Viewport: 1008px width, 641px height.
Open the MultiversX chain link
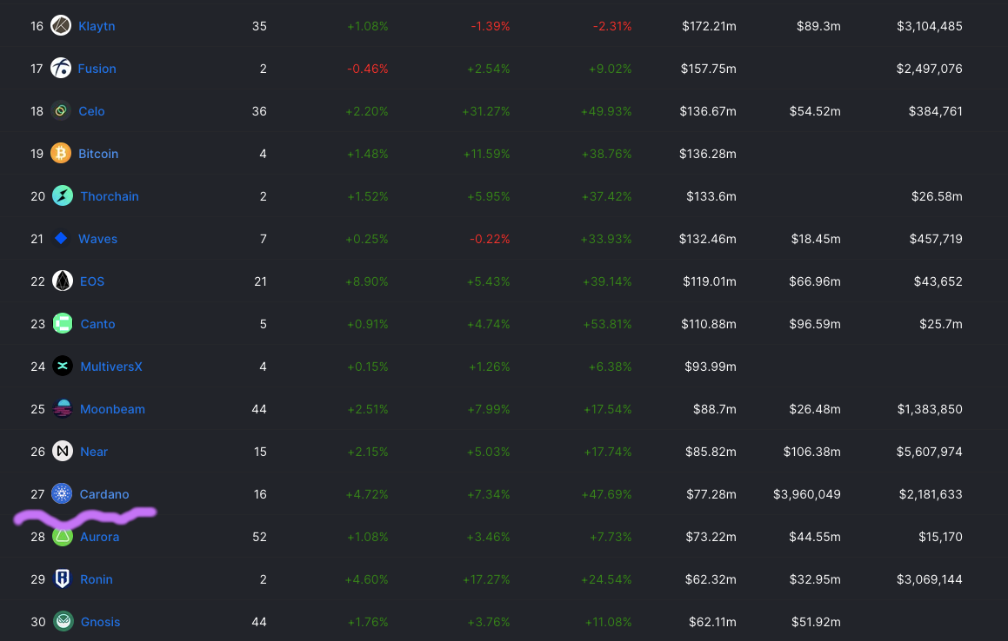click(111, 367)
